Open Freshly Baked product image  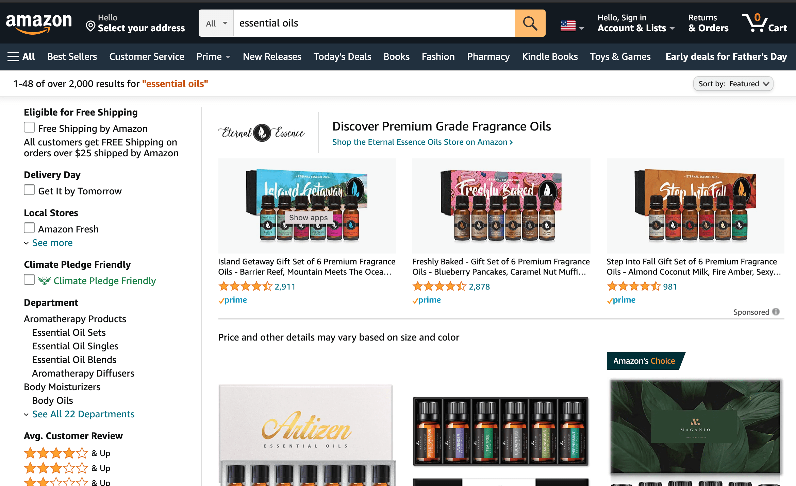click(x=501, y=206)
